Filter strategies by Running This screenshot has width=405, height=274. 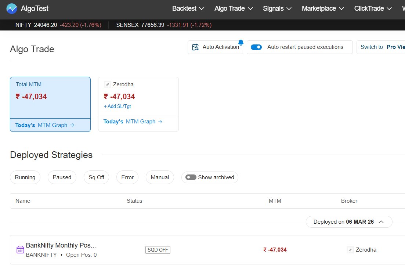tap(25, 177)
